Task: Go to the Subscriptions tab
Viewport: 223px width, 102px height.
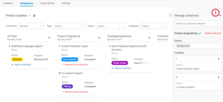Action: pyautogui.click(x=47, y=3)
